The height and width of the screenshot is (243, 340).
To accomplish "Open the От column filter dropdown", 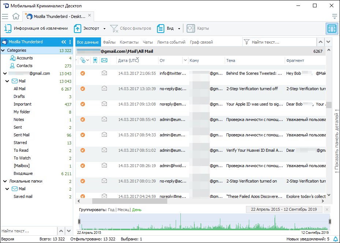I will click(x=185, y=60).
